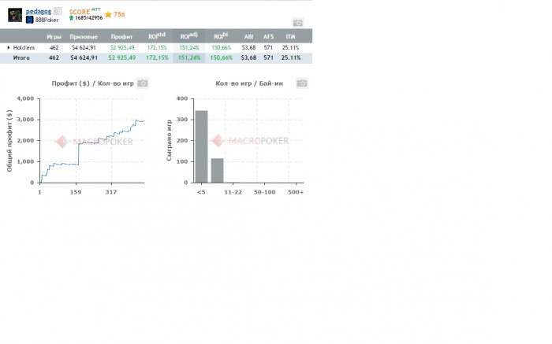
Task: Sort by ROI bi column header
Action: pyautogui.click(x=221, y=35)
